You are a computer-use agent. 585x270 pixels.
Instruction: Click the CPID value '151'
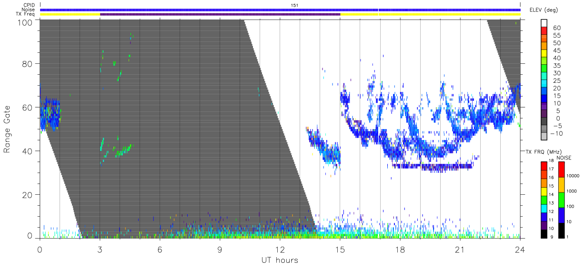(x=295, y=5)
